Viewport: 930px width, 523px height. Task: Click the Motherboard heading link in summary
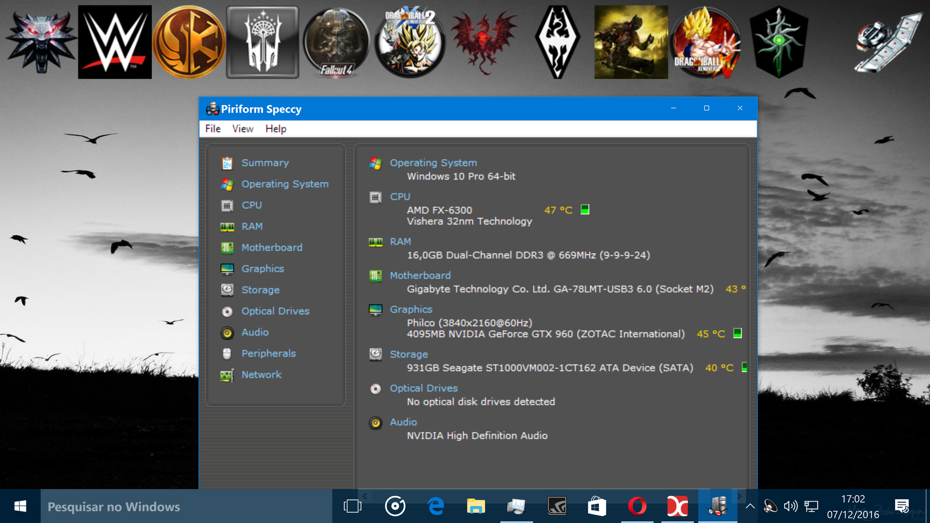420,276
